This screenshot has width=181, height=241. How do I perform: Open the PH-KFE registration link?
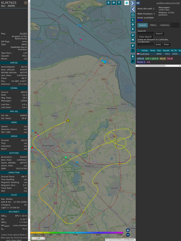pyautogui.click(x=23, y=33)
